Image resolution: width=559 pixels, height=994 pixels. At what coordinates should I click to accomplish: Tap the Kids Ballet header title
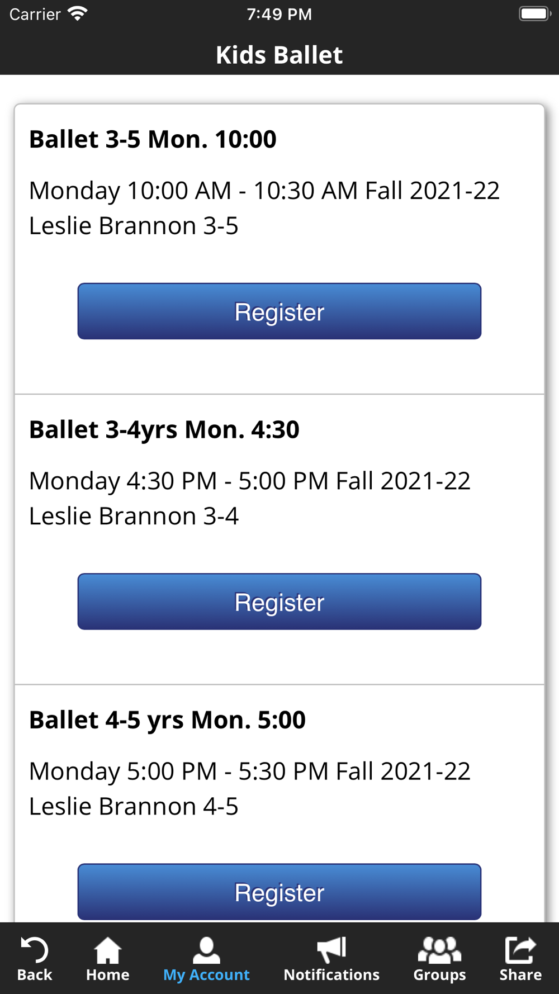tap(279, 55)
